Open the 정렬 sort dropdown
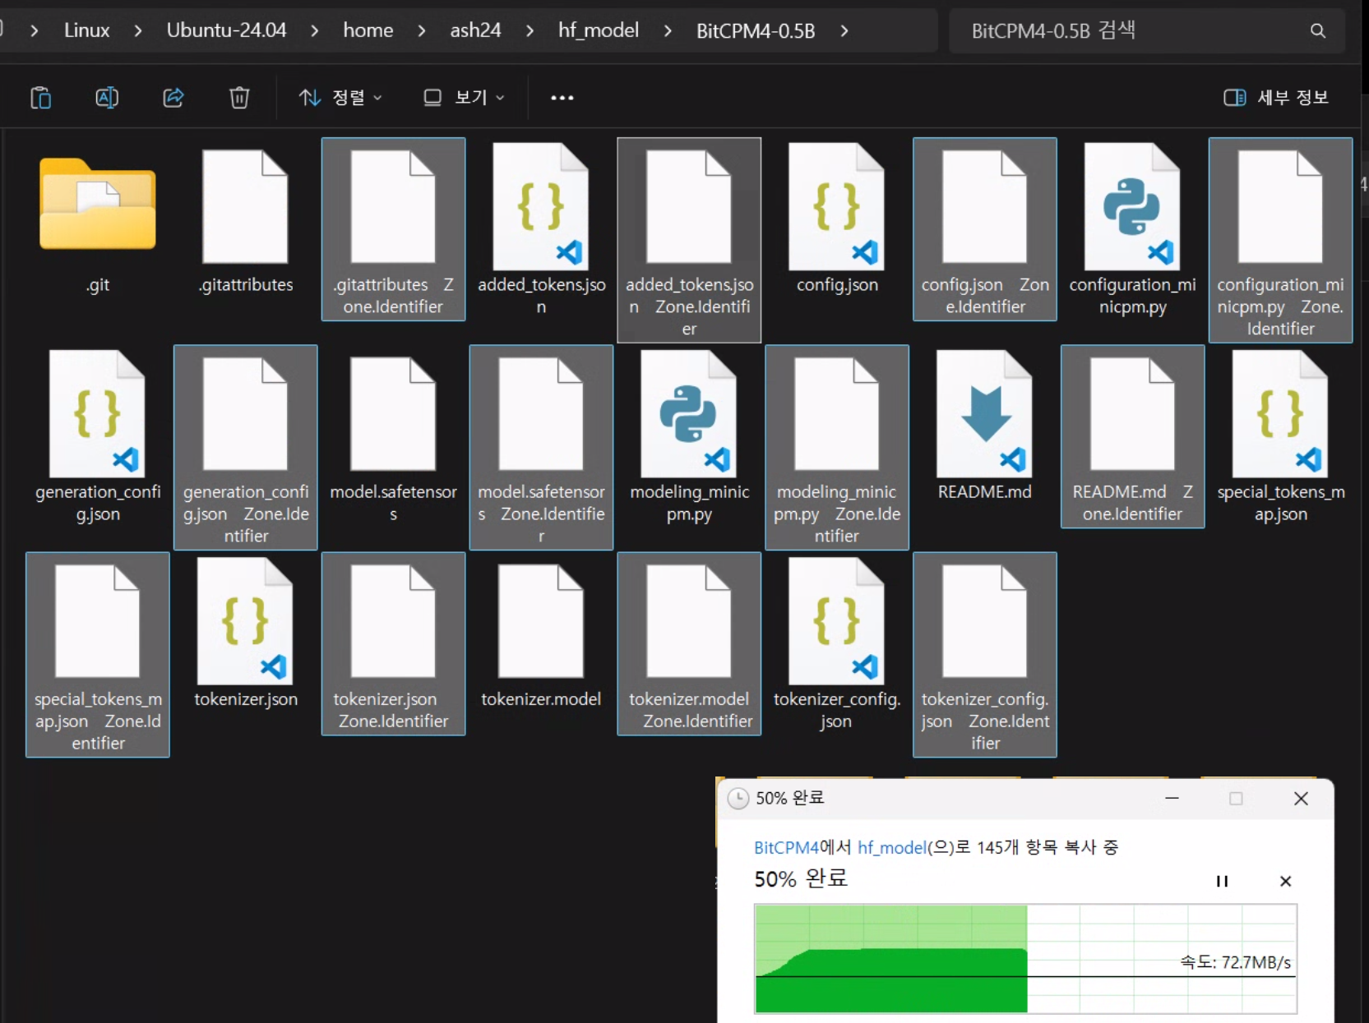The image size is (1369, 1023). pos(340,98)
